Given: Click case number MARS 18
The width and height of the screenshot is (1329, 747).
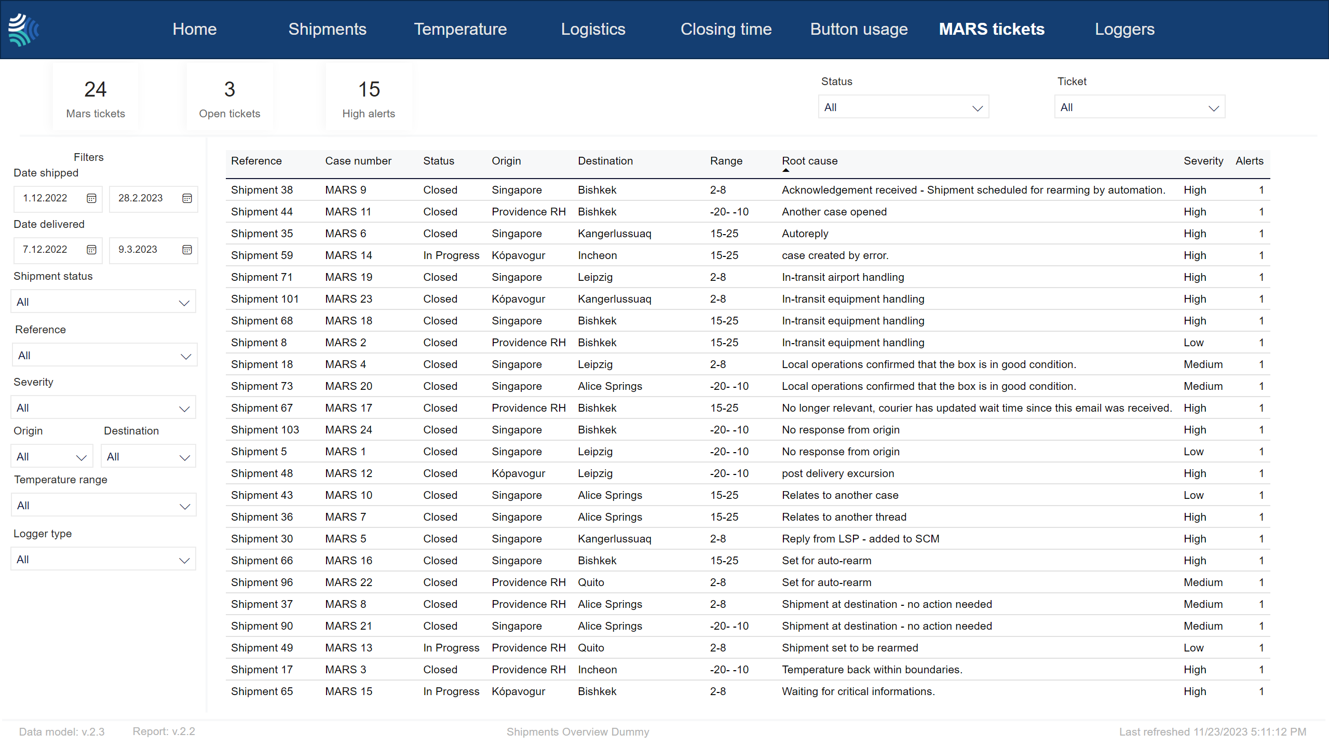Looking at the screenshot, I should click(349, 321).
